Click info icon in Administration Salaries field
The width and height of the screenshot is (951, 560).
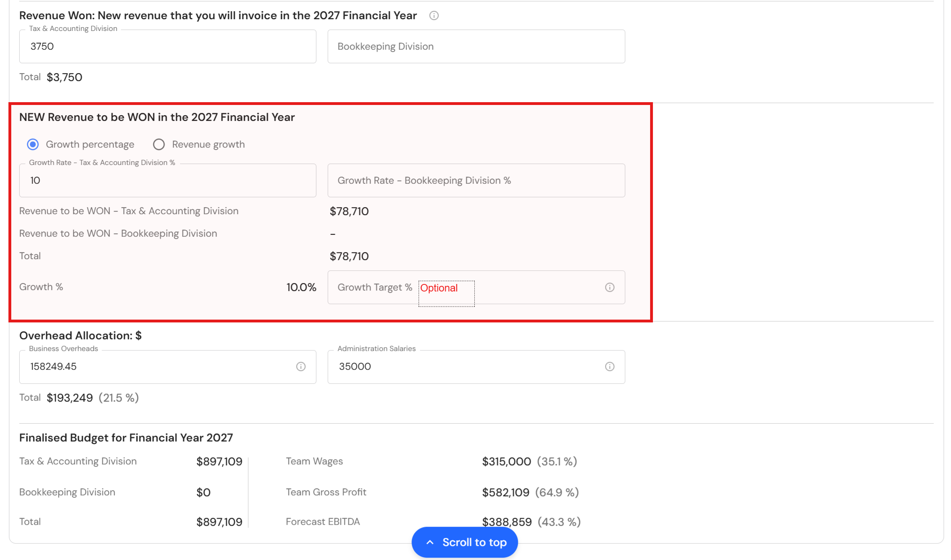pos(609,366)
